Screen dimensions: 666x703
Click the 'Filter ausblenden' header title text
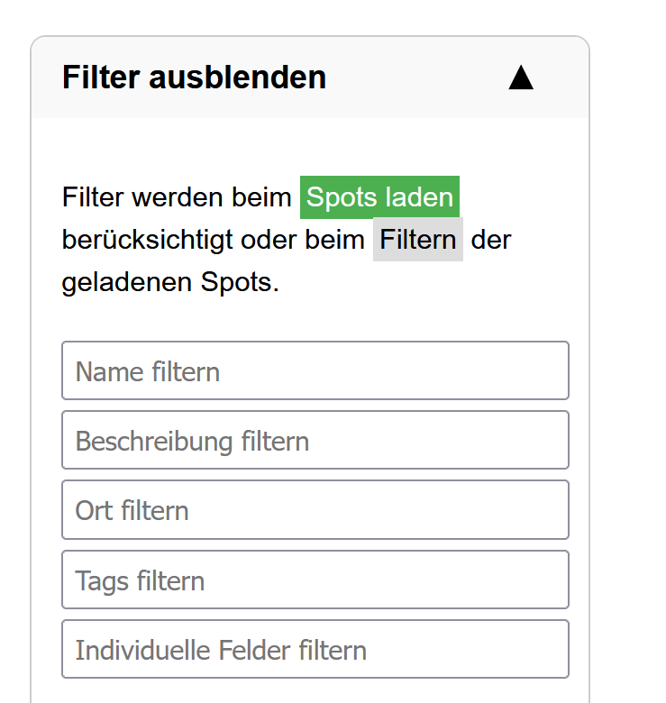[194, 78]
